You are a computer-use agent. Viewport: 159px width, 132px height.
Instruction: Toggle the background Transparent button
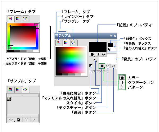[113, 66]
